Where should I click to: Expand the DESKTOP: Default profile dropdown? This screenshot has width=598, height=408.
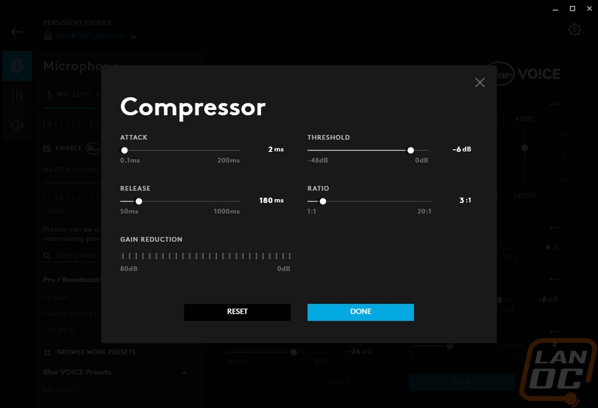(x=133, y=37)
